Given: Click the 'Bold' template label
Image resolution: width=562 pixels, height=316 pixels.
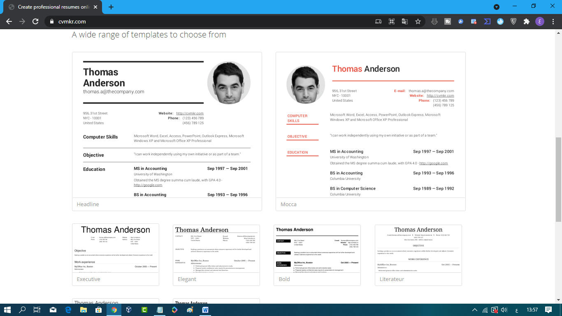Looking at the screenshot, I should point(284,279).
